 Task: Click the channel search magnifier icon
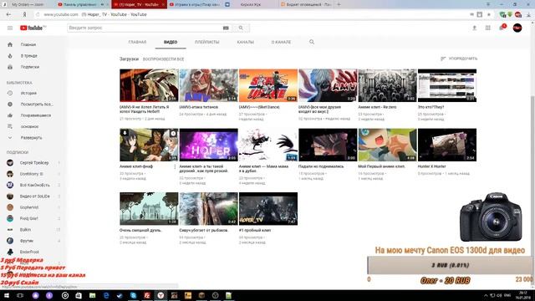click(x=312, y=42)
